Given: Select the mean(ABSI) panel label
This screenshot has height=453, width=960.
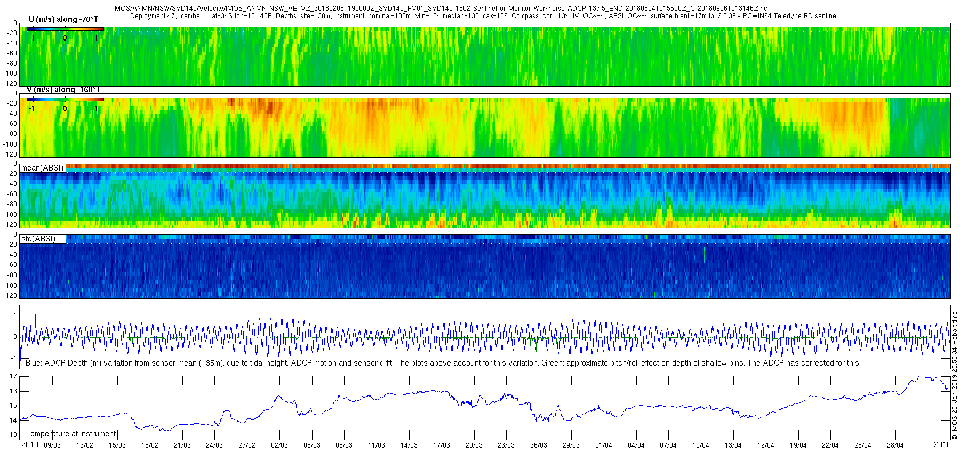Looking at the screenshot, I should pos(43,168).
